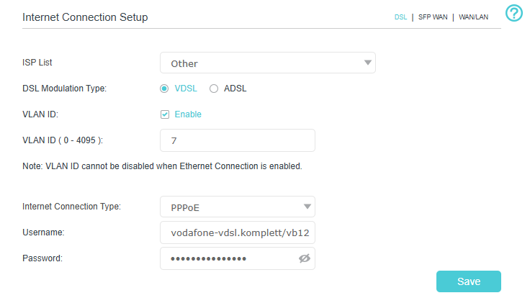Reveal password with the crossed eye icon
Image resolution: width=530 pixels, height=298 pixels.
point(304,258)
